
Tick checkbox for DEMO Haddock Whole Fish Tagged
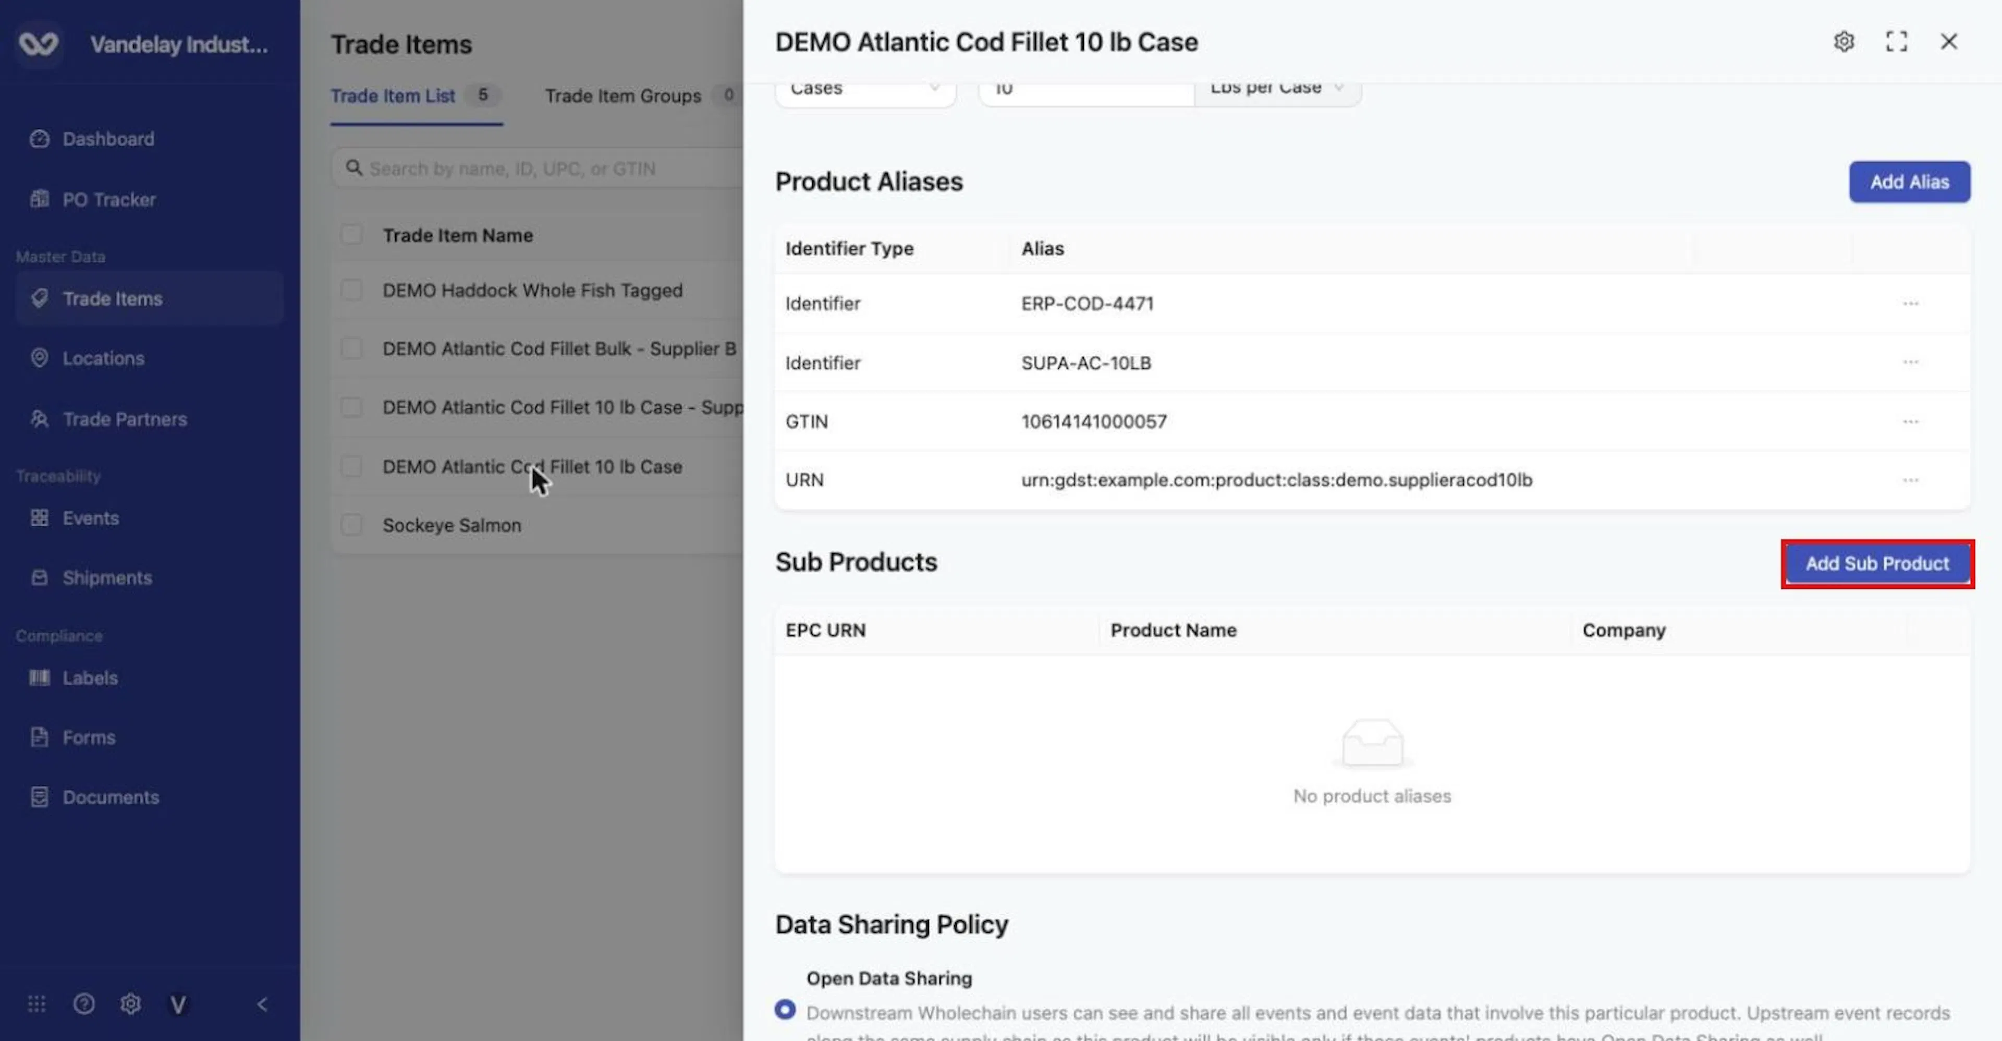tap(351, 290)
